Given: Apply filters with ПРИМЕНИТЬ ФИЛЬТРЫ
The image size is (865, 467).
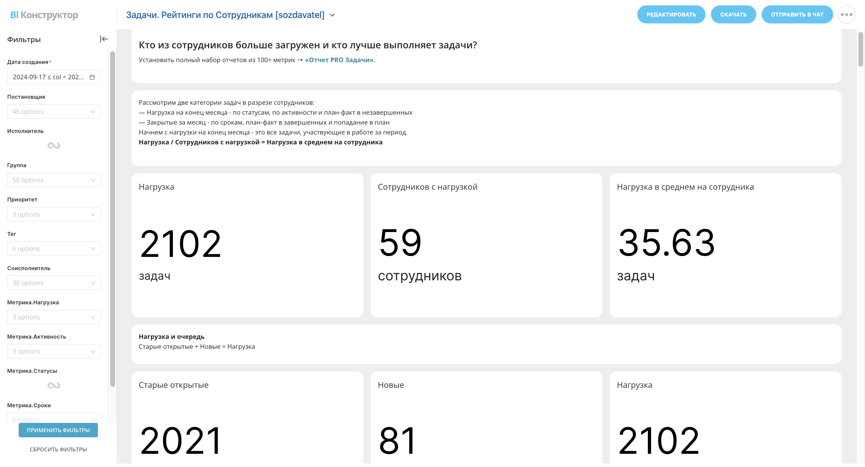Looking at the screenshot, I should point(58,430).
